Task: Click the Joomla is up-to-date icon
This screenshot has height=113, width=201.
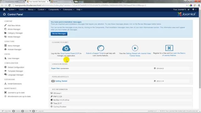Action: (5, 92)
